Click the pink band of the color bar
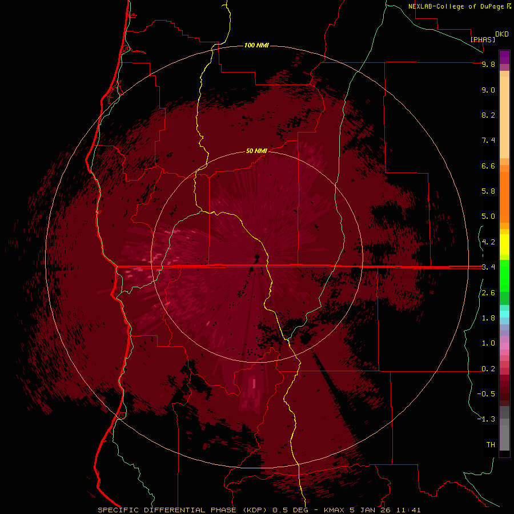The image size is (514, 514). click(x=504, y=346)
